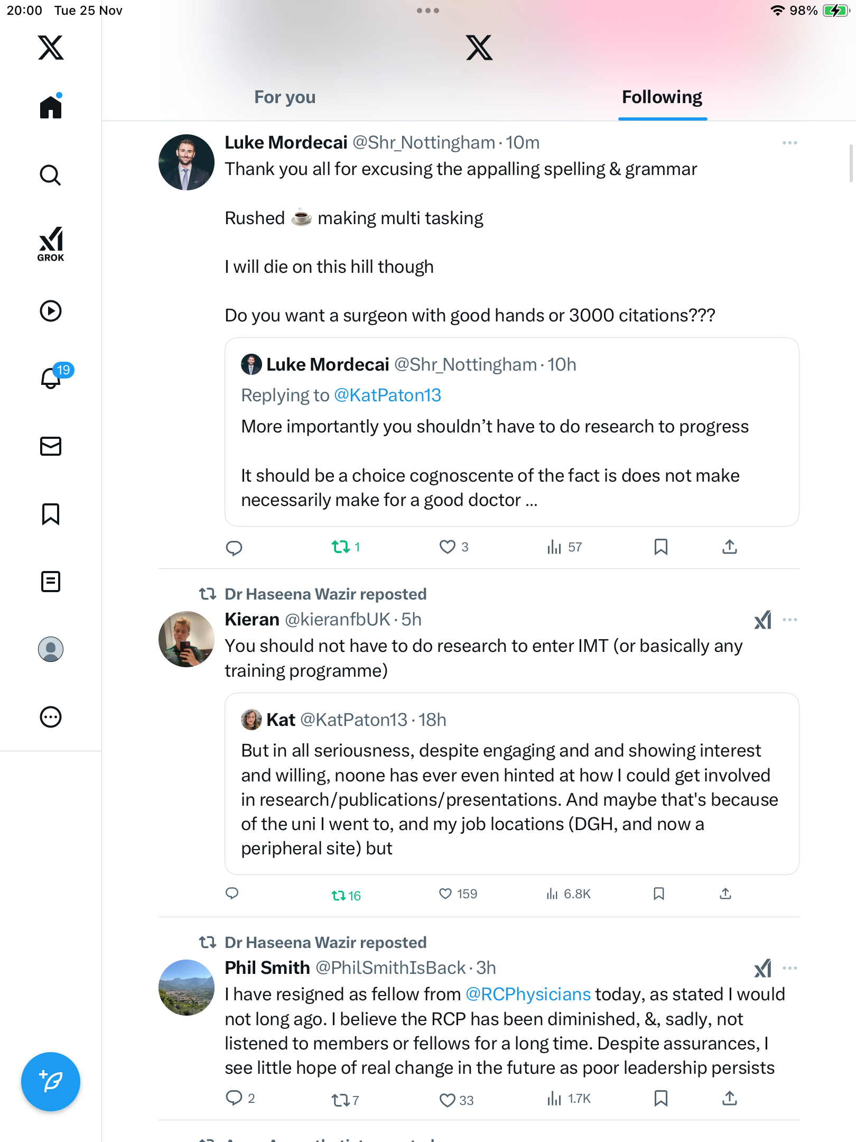Open the @RCPhysicians mention link
The width and height of the screenshot is (856, 1142).
click(x=527, y=994)
